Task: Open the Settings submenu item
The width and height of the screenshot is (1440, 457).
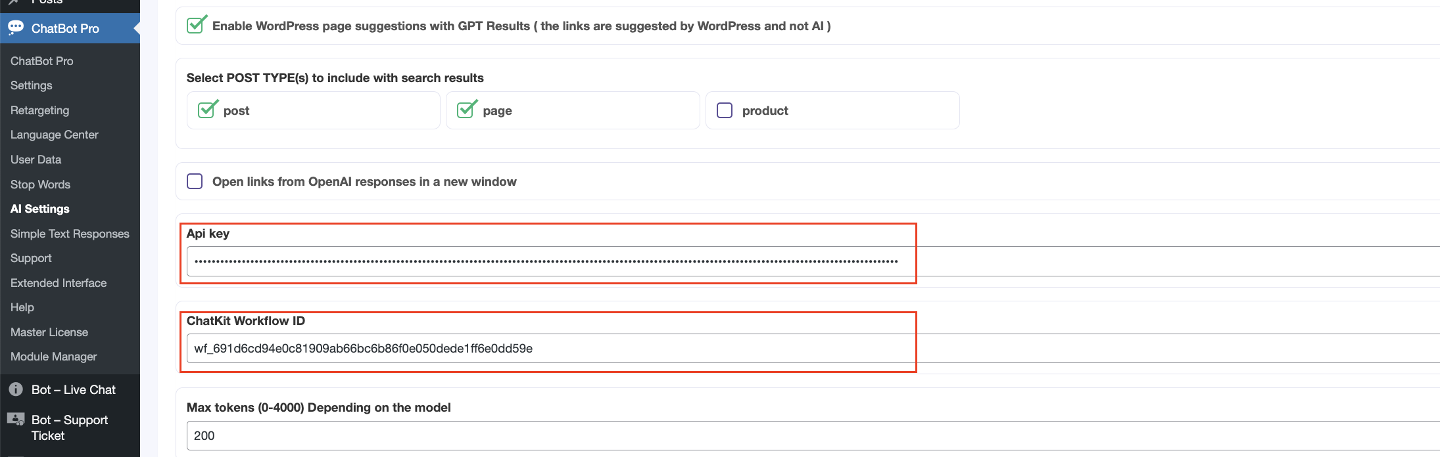Action: (32, 85)
